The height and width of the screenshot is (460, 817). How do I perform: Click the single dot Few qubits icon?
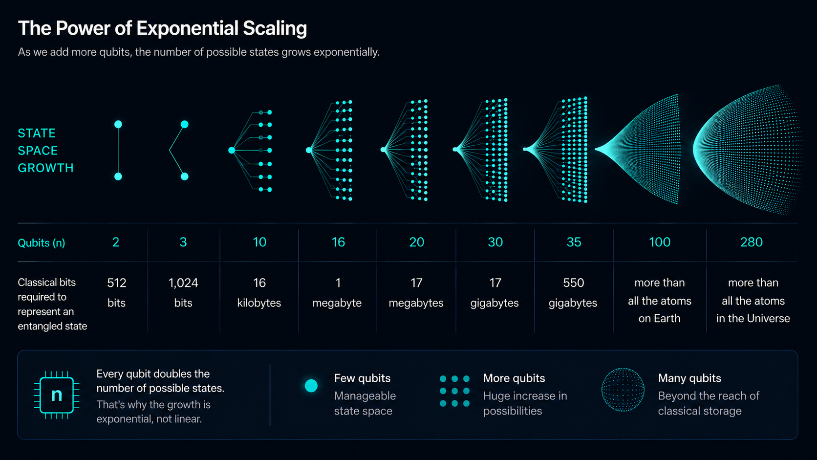[x=311, y=386]
